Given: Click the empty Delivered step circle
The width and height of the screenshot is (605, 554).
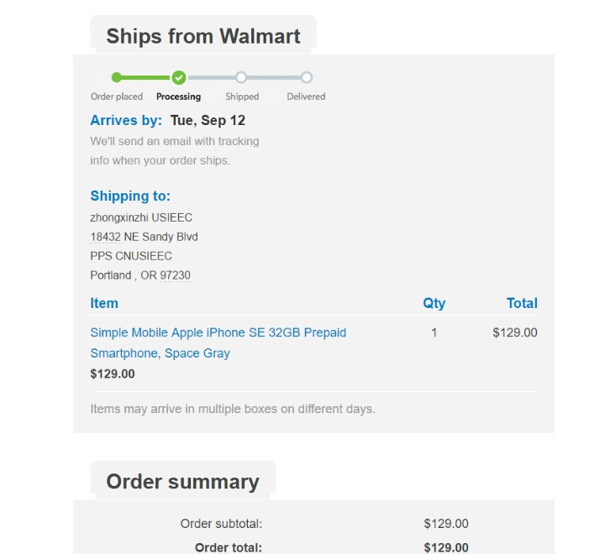Looking at the screenshot, I should pos(307,77).
